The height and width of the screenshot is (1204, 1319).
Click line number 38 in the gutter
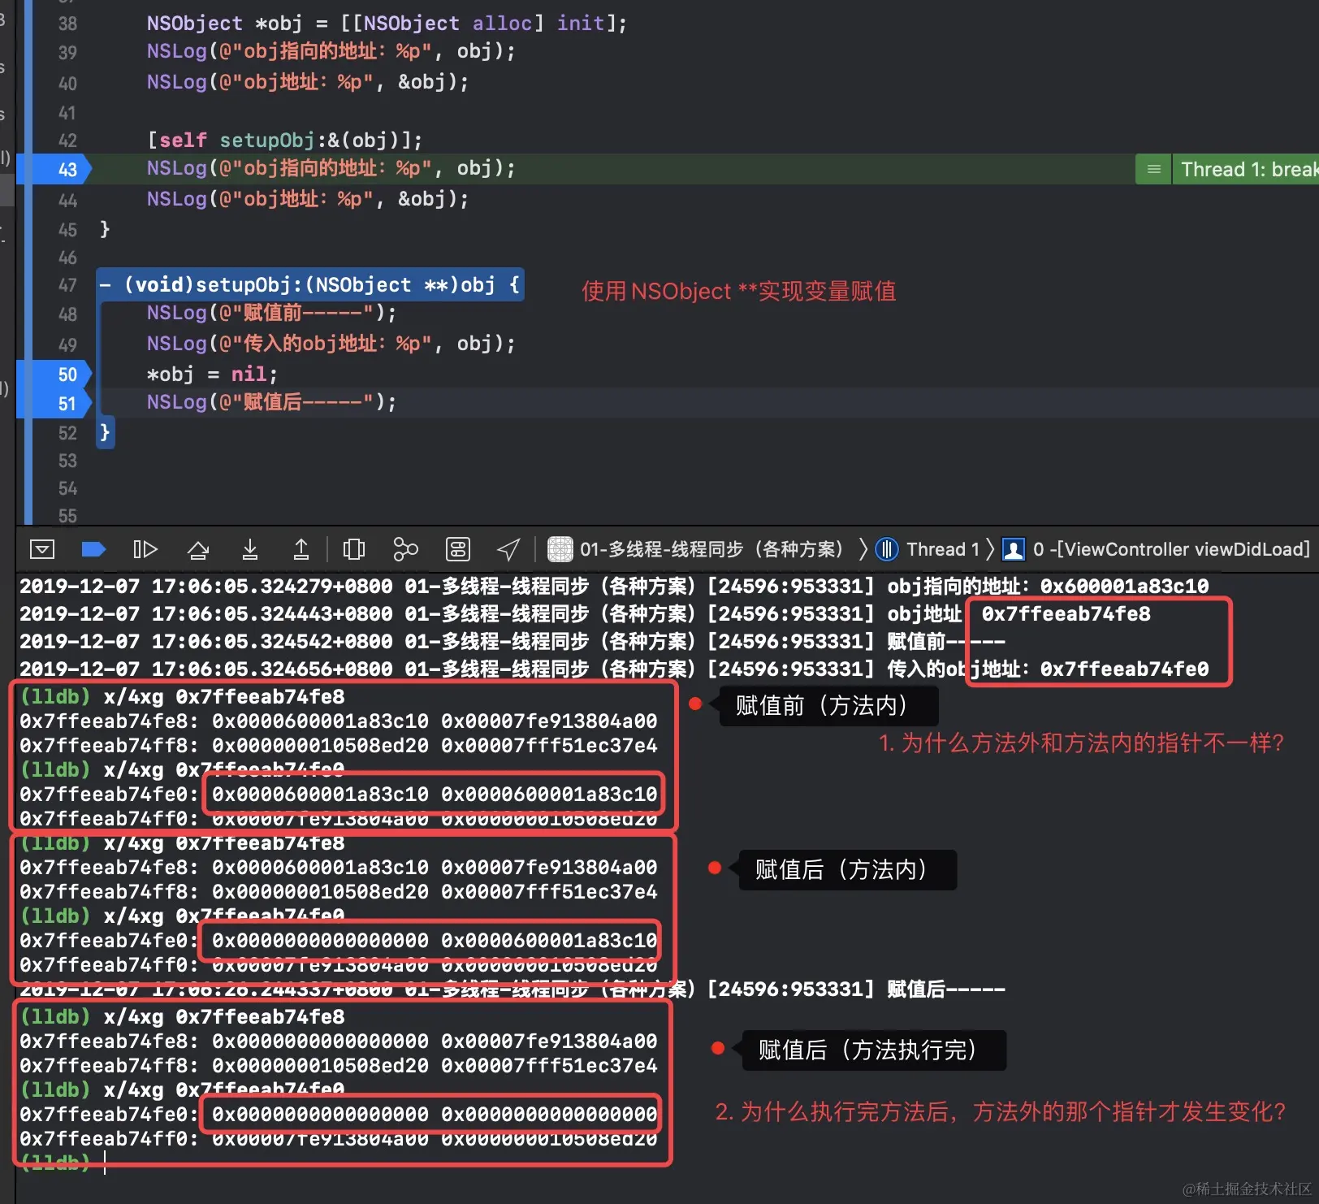pyautogui.click(x=67, y=24)
